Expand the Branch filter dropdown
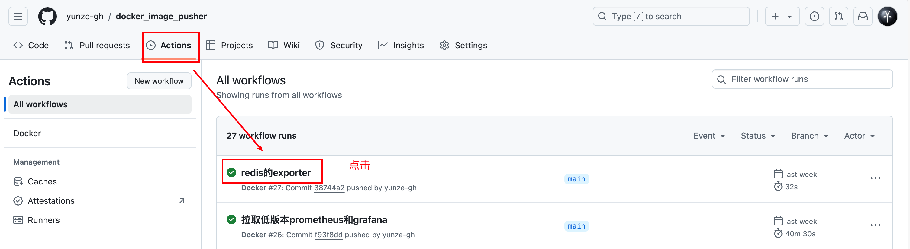The height and width of the screenshot is (249, 910). pos(809,136)
